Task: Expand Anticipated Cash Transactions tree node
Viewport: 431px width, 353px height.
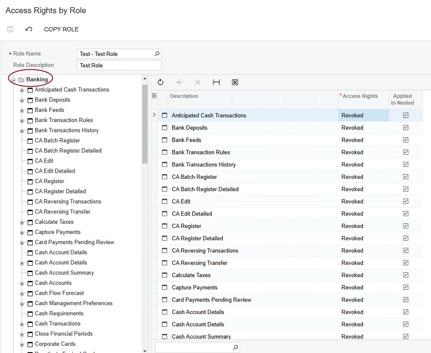Action: tap(22, 91)
